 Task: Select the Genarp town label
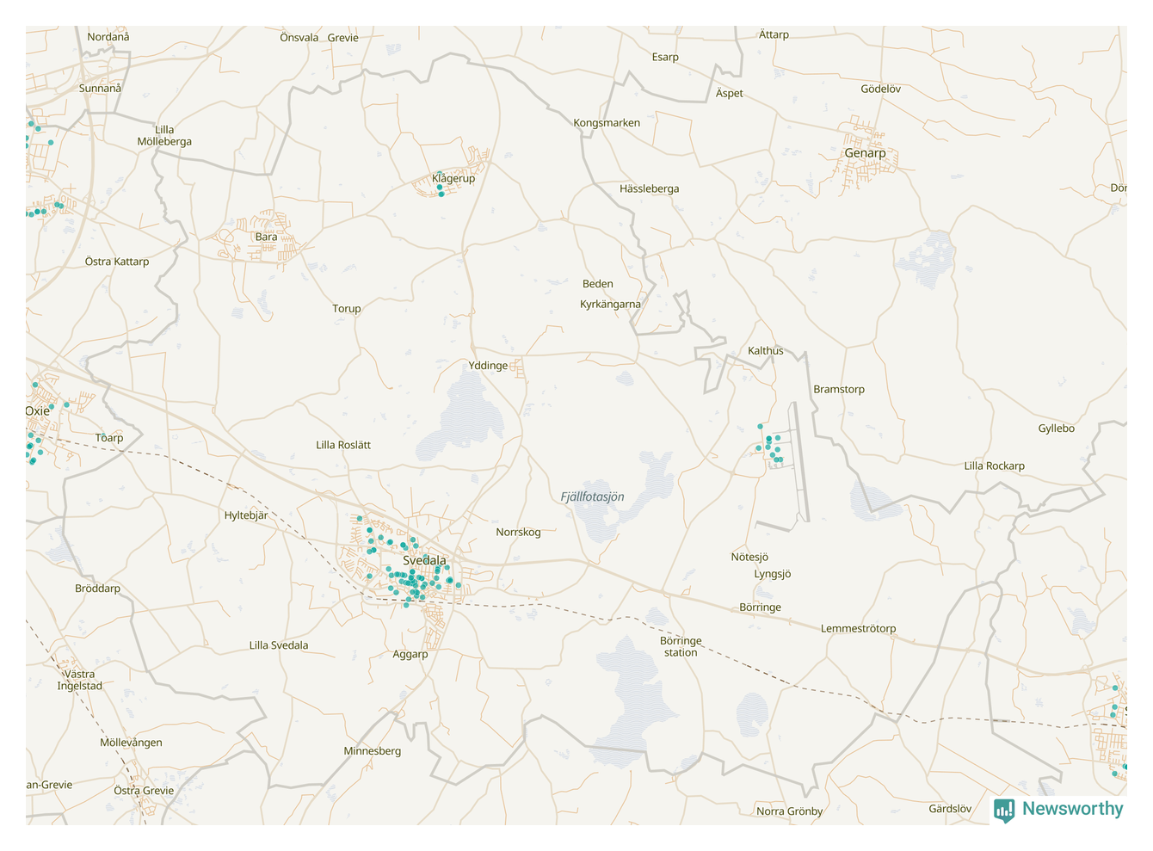865,153
